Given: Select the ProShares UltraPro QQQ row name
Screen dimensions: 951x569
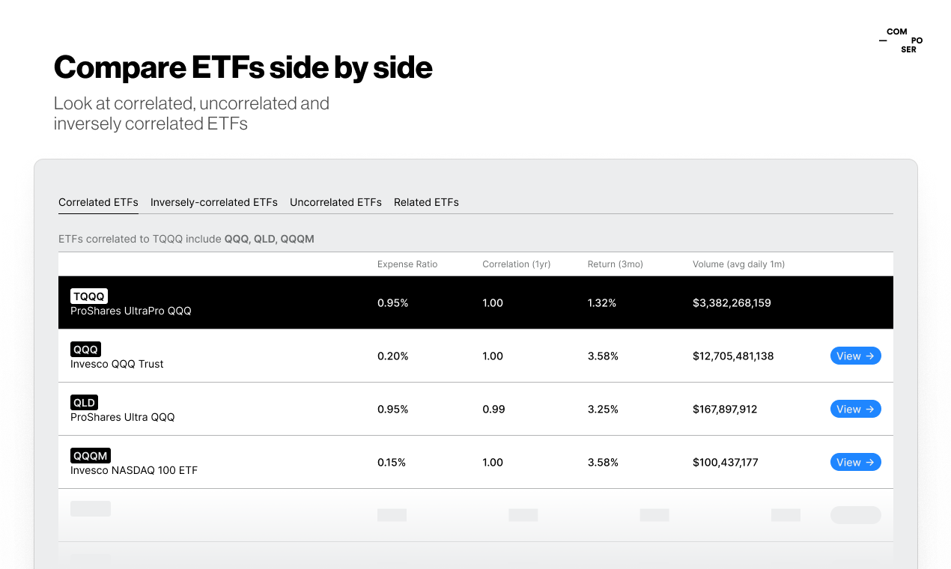Looking at the screenshot, I should [x=131, y=311].
